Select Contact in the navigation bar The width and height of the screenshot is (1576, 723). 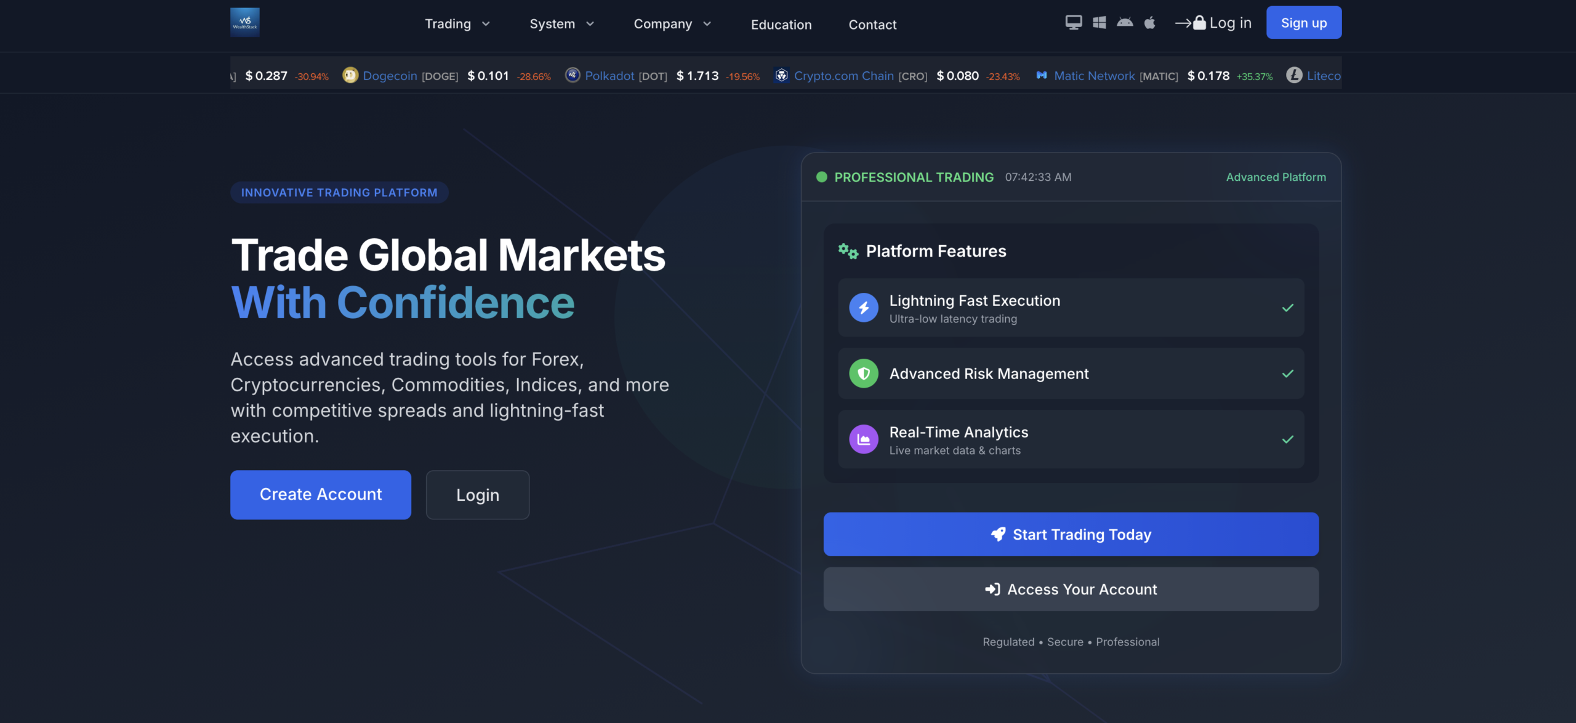pyautogui.click(x=872, y=25)
